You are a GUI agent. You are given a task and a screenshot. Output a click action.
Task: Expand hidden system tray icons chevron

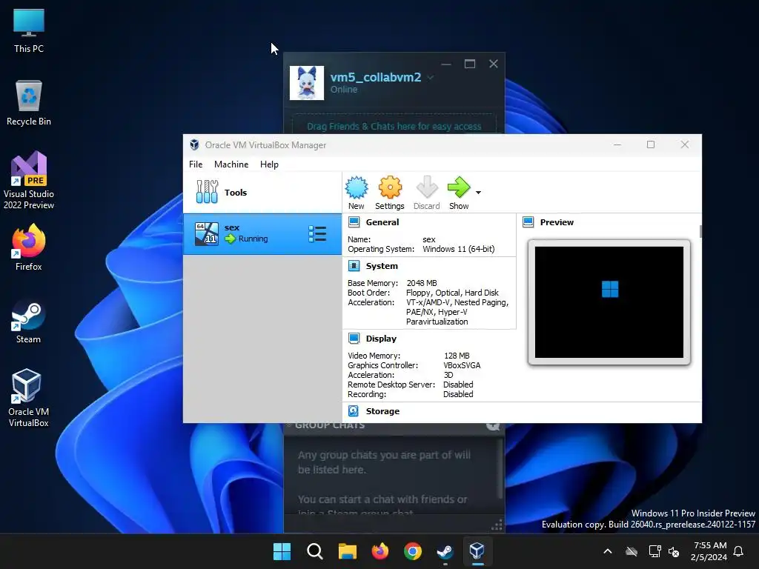click(608, 551)
